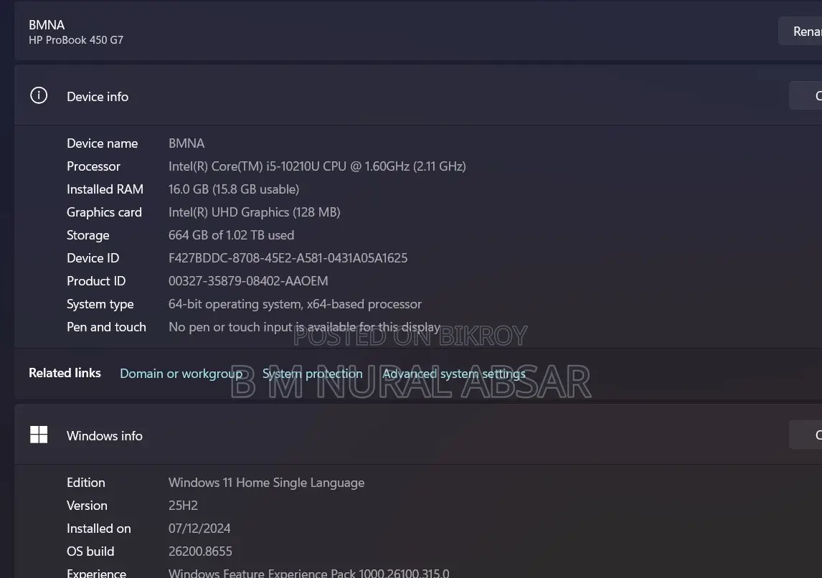Click the Device name value BMNA

(x=186, y=143)
